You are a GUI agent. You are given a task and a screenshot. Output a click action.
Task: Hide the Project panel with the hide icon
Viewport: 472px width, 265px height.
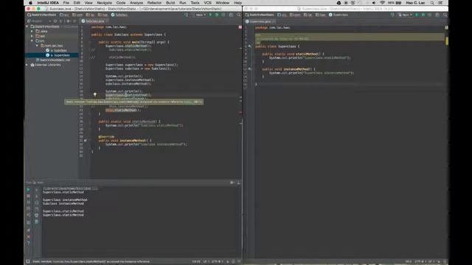click(x=74, y=21)
